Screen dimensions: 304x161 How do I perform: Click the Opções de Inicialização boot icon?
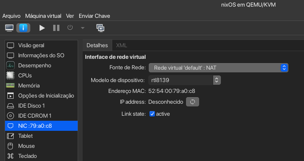click(10, 96)
